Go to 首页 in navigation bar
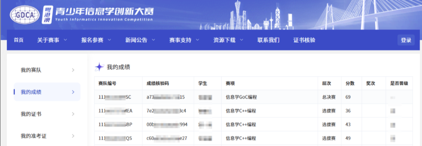The height and width of the screenshot is (146, 422). (19, 40)
